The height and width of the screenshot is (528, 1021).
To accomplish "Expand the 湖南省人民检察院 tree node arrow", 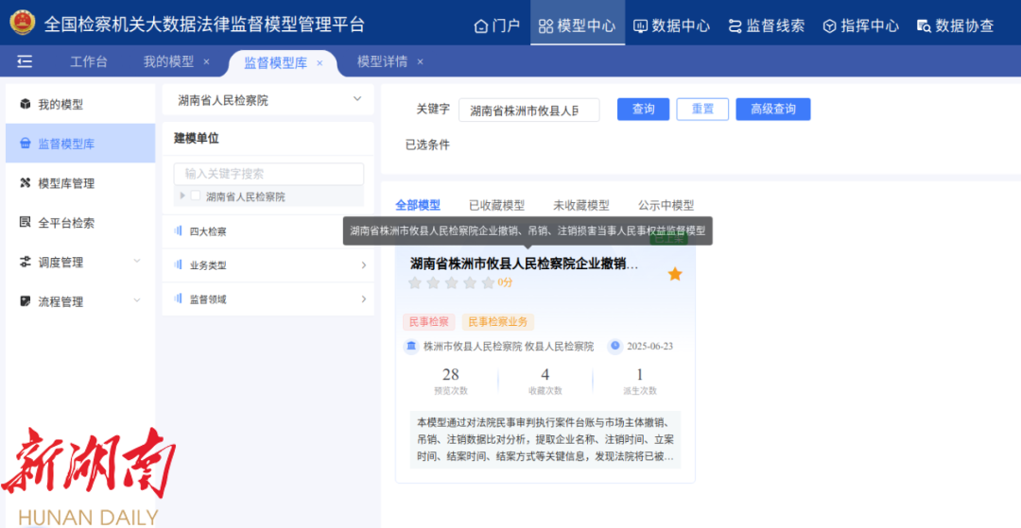I will click(182, 196).
